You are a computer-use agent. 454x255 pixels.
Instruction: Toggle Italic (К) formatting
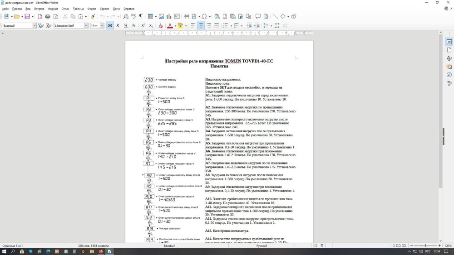coord(118,26)
